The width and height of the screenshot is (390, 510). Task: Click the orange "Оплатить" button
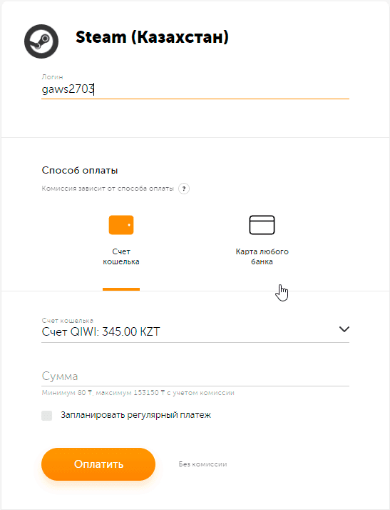[98, 464]
